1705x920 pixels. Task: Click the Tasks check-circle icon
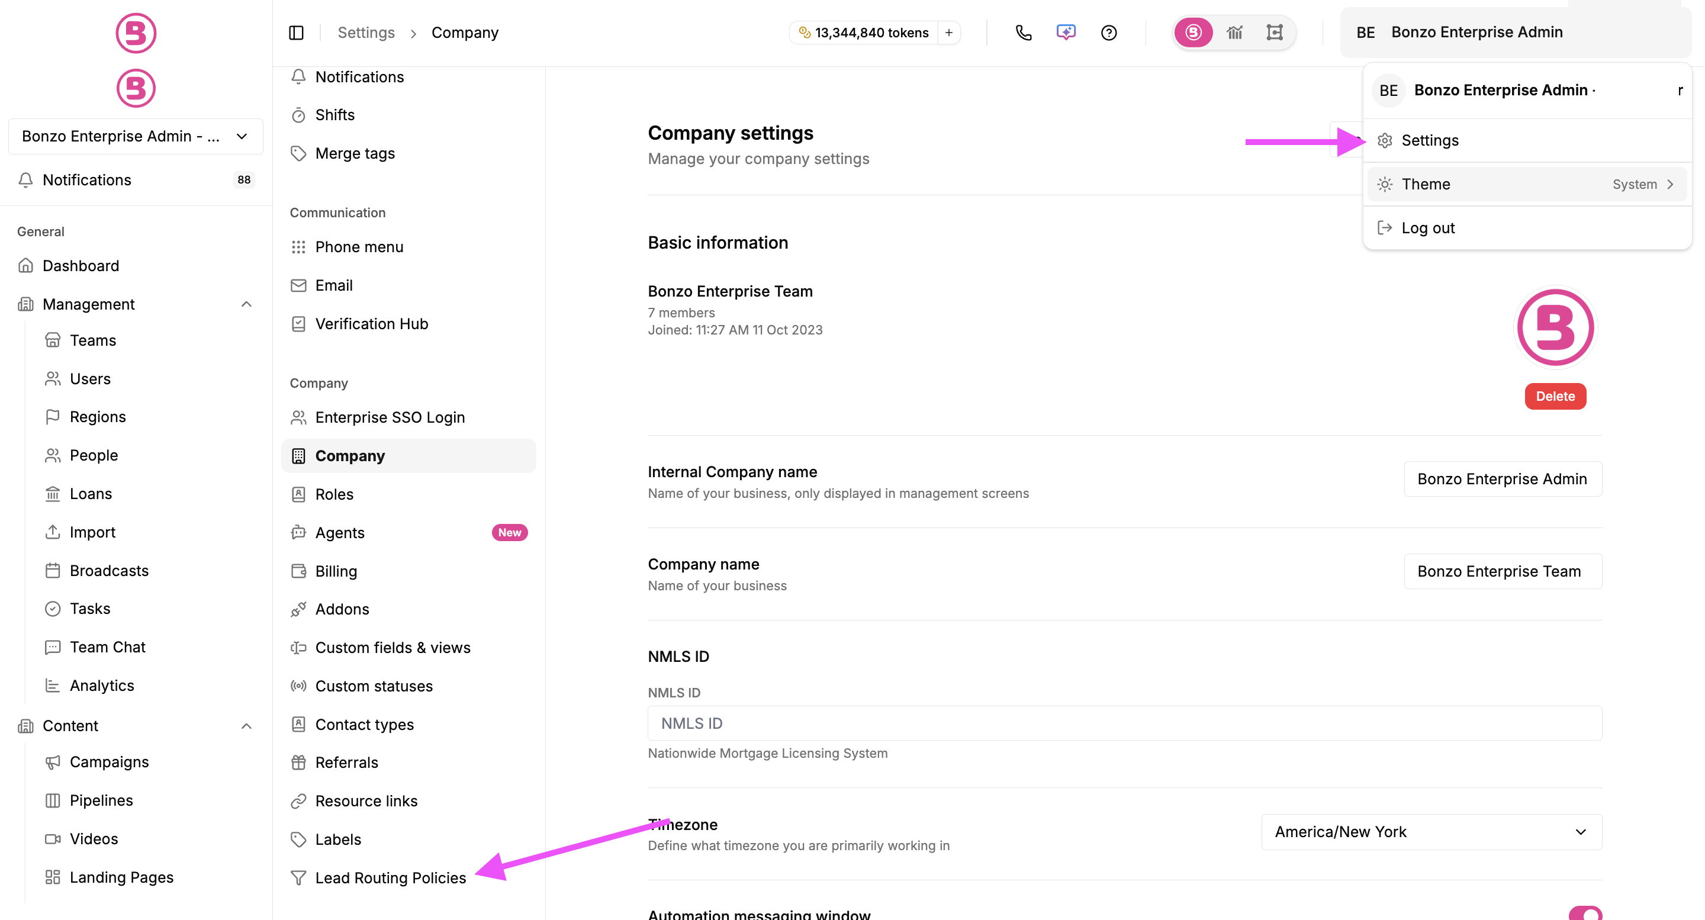[x=53, y=609]
